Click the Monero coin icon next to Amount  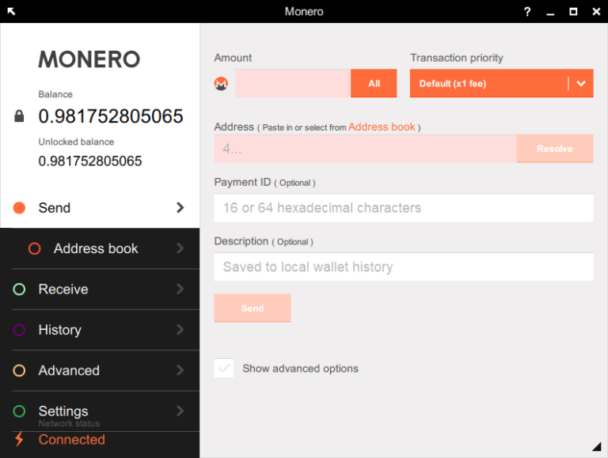click(x=221, y=83)
